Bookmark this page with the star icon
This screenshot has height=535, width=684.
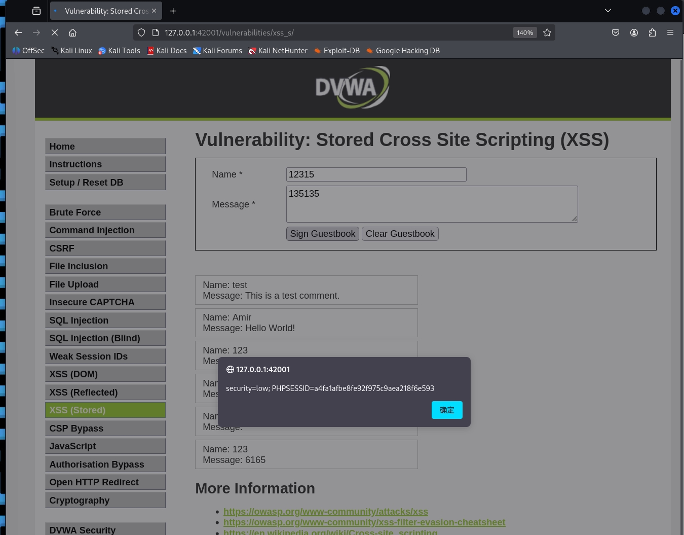click(547, 32)
